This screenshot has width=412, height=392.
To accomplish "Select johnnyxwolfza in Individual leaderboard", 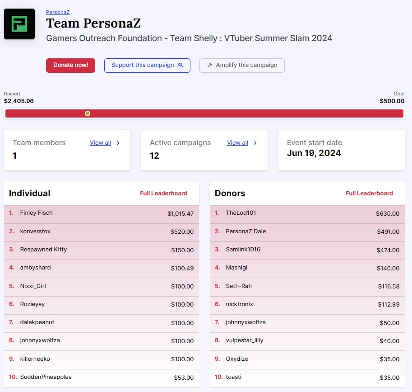I will pos(102,342).
